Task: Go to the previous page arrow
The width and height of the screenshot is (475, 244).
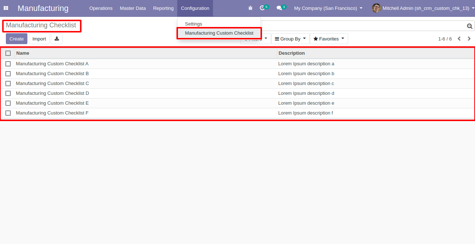Action: coord(459,39)
